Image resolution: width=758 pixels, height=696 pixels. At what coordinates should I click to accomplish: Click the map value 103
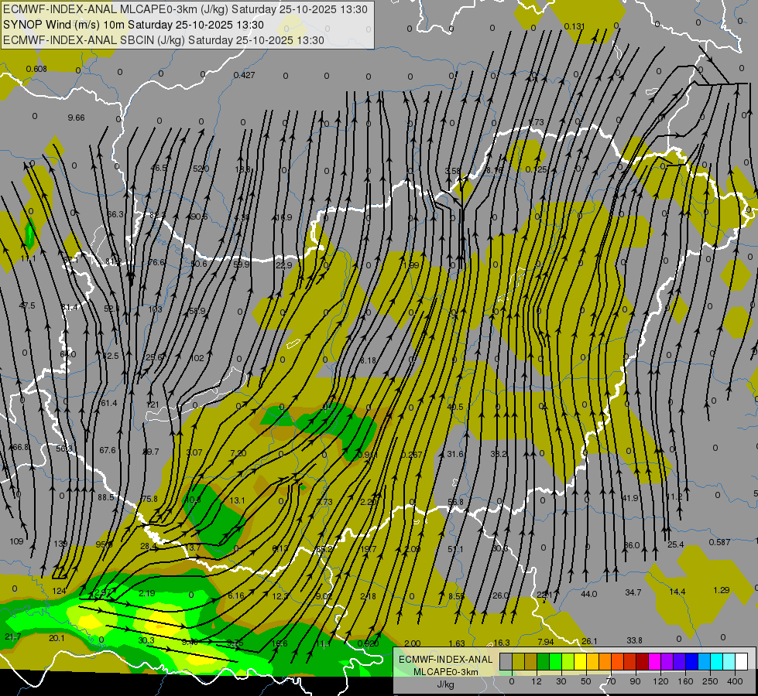point(155,309)
